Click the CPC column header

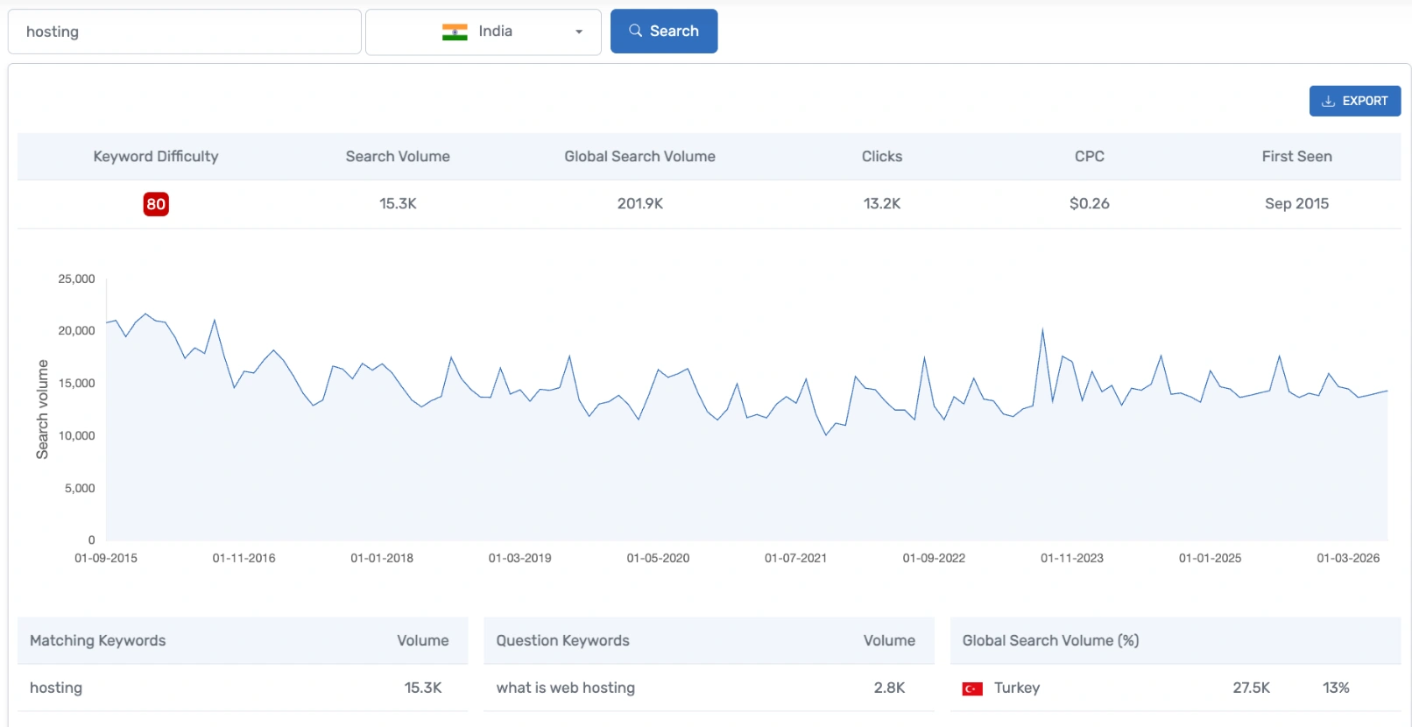[1090, 156]
